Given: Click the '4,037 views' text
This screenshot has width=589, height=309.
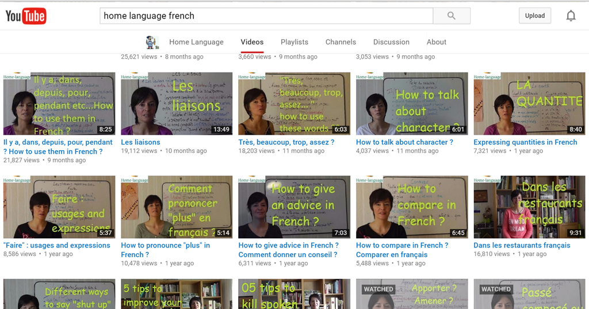Looking at the screenshot, I should coord(372,151).
